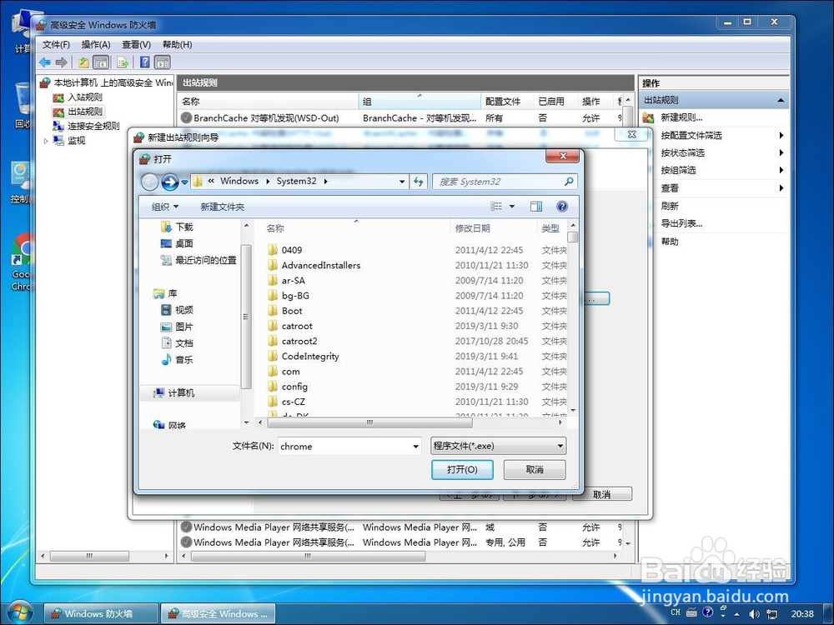Click the back navigation arrow in the Open dialog
Screen dimensions: 834x625
pos(151,181)
